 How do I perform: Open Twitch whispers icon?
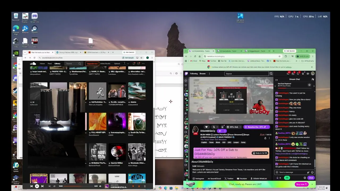(298, 73)
